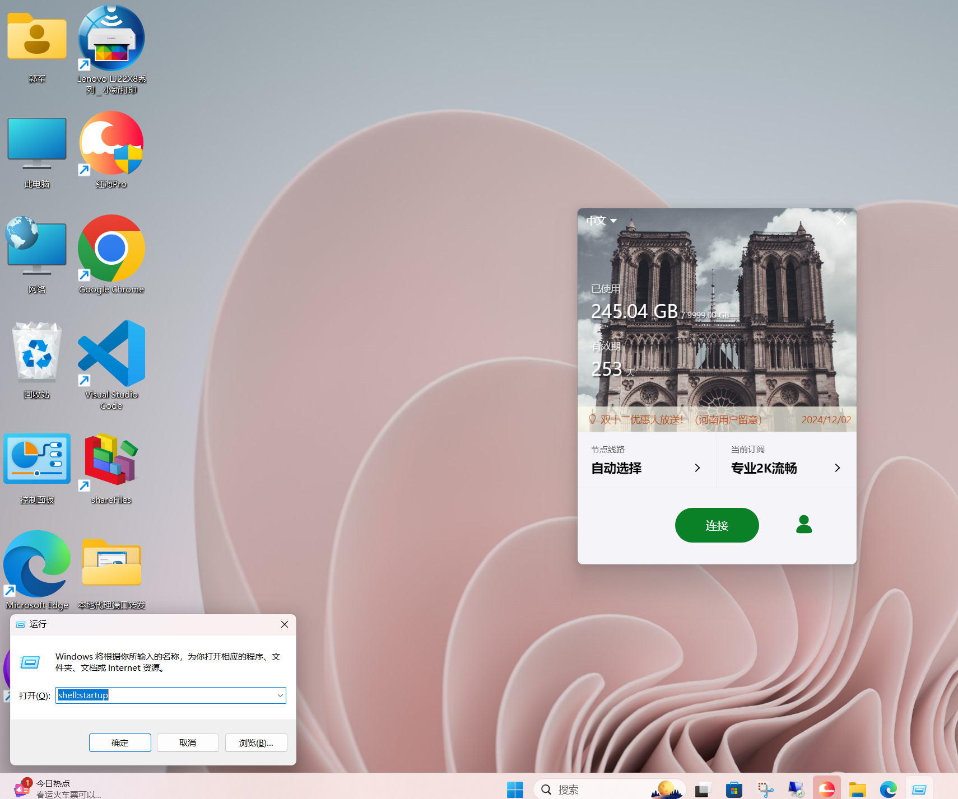The width and height of the screenshot is (958, 799).
Task: Click the 连接 connect button
Action: click(x=717, y=525)
